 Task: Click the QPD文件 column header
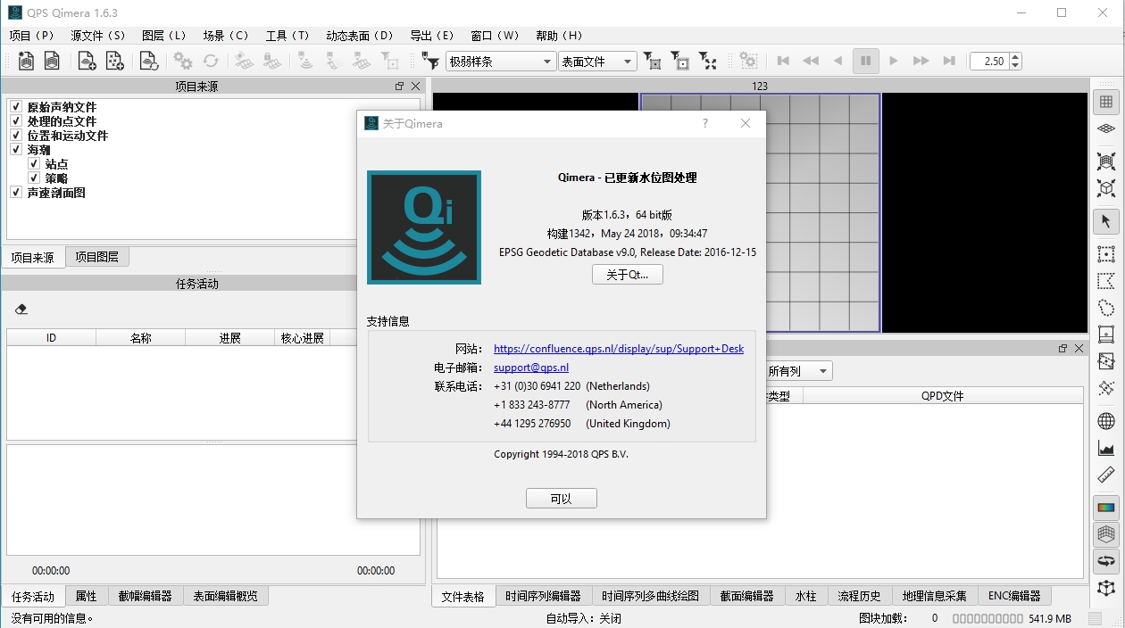tap(943, 396)
